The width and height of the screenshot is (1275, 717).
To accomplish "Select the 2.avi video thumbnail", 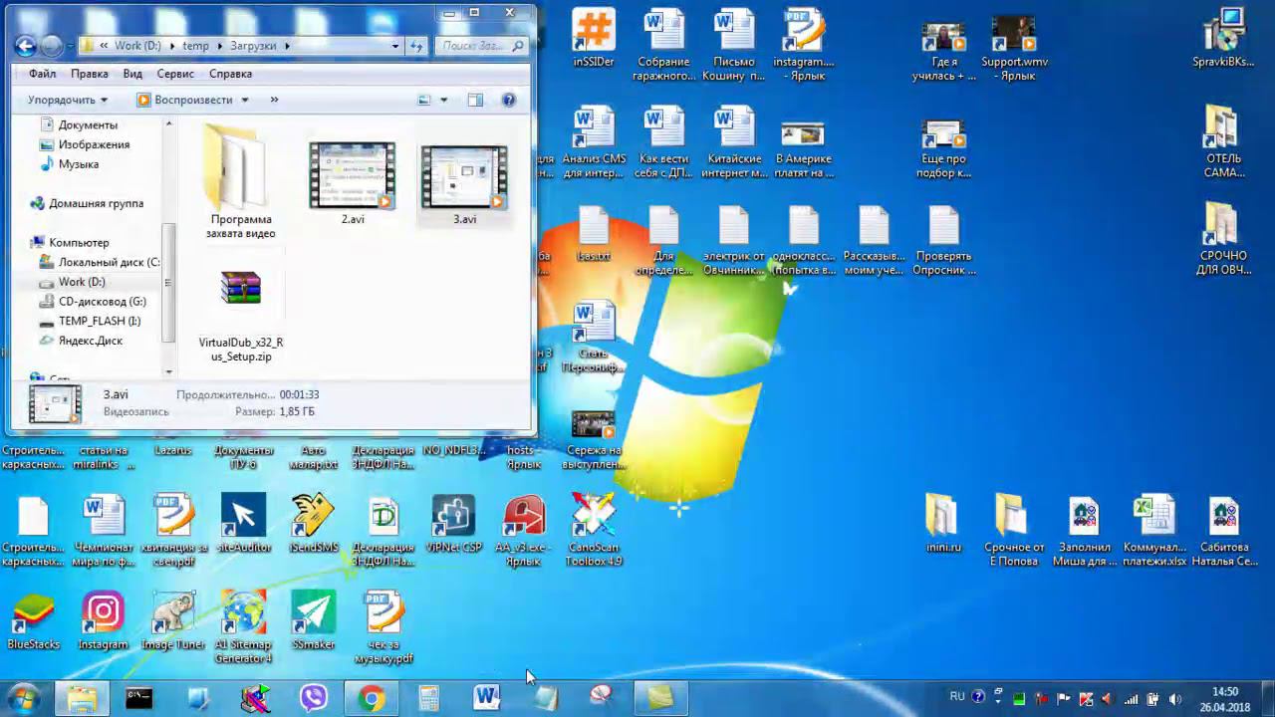I will [352, 182].
